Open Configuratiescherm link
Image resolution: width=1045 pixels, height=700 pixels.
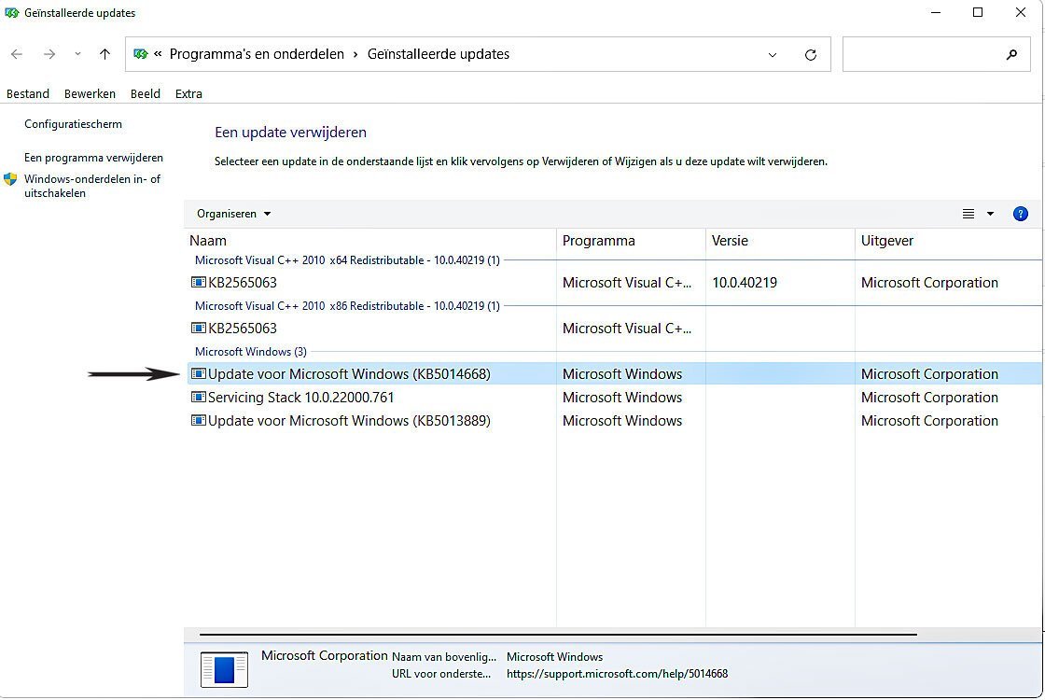[x=74, y=124]
